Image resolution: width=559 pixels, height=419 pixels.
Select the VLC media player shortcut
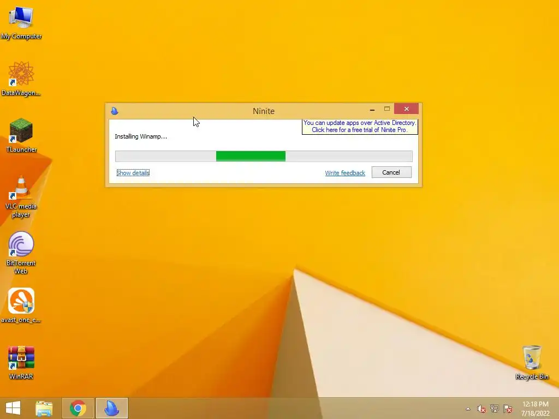[21, 196]
